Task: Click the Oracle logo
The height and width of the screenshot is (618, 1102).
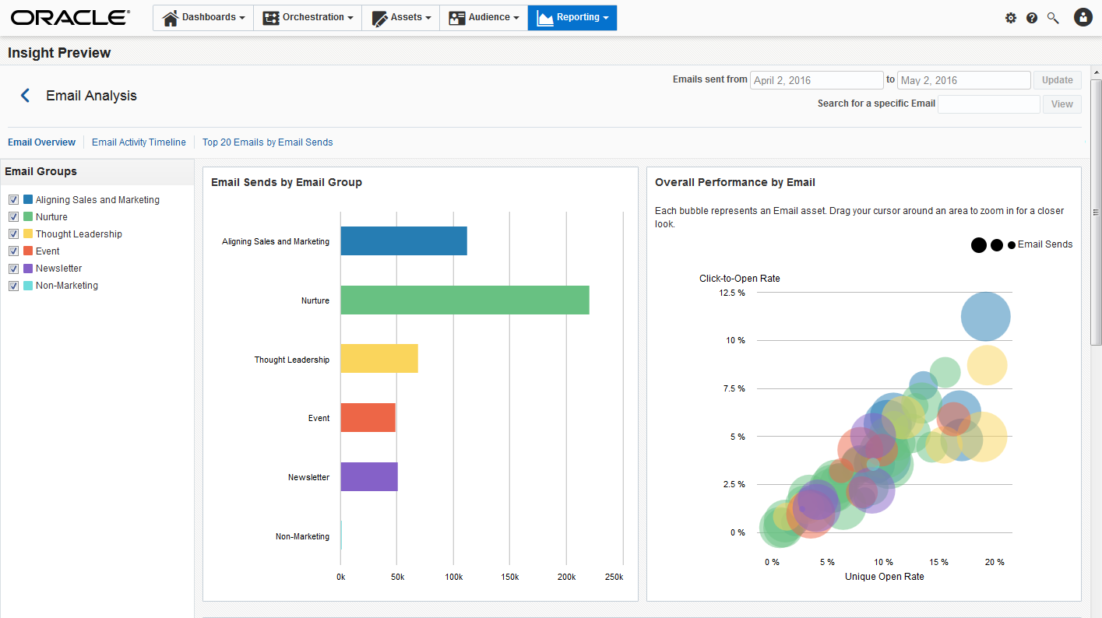Action: pos(70,17)
